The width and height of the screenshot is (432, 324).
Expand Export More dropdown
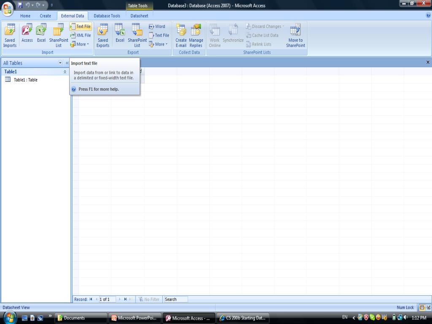tap(159, 44)
